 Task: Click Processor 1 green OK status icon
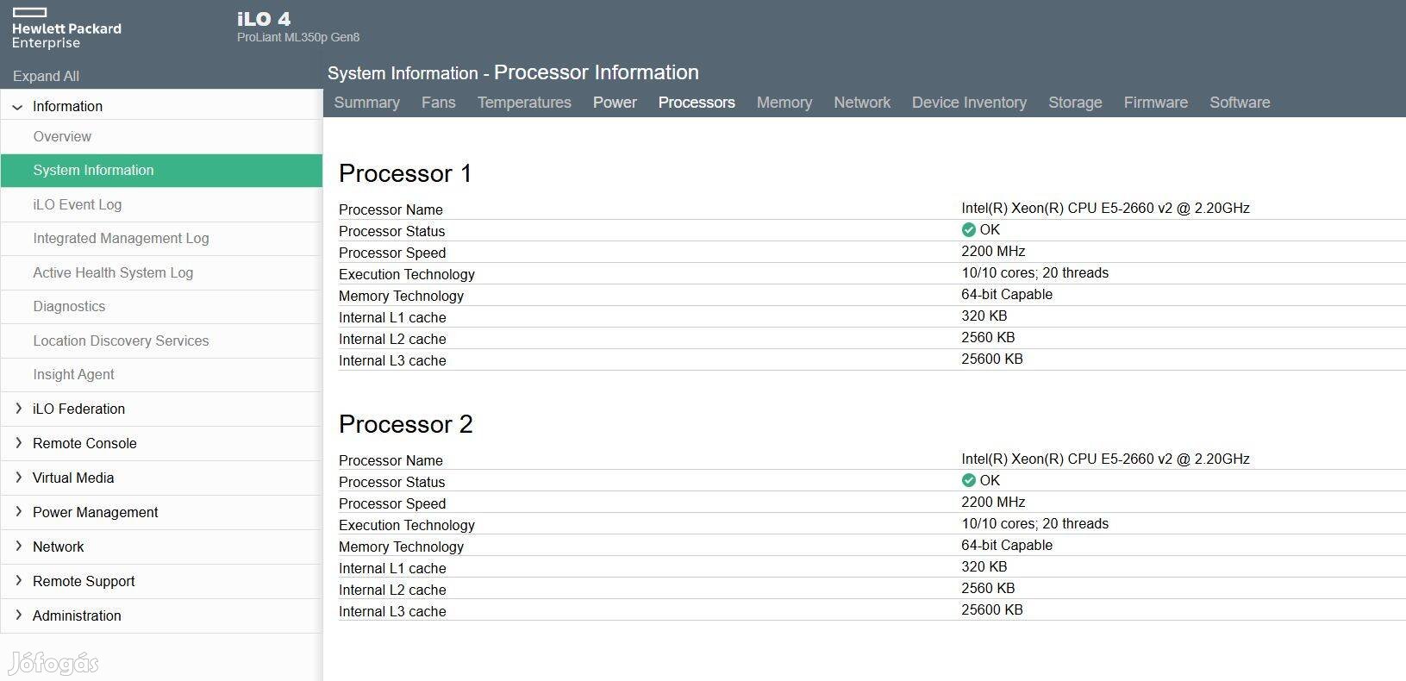968,229
